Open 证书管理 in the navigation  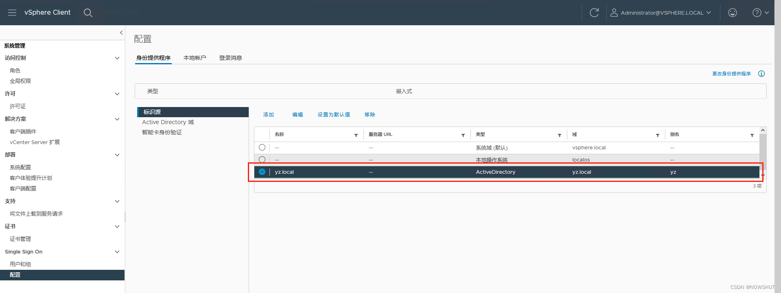[20, 239]
